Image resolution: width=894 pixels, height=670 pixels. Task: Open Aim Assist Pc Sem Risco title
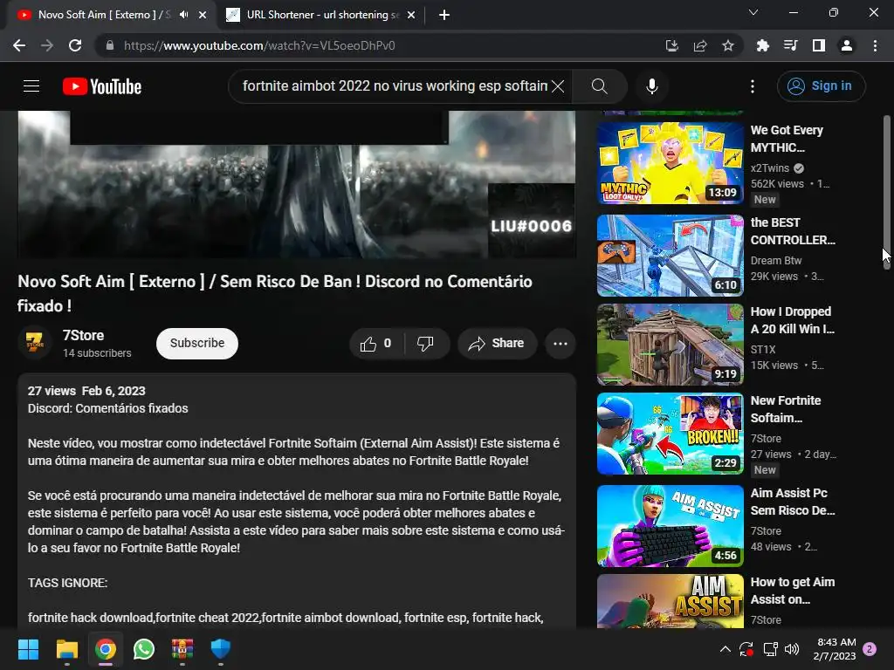pyautogui.click(x=793, y=502)
